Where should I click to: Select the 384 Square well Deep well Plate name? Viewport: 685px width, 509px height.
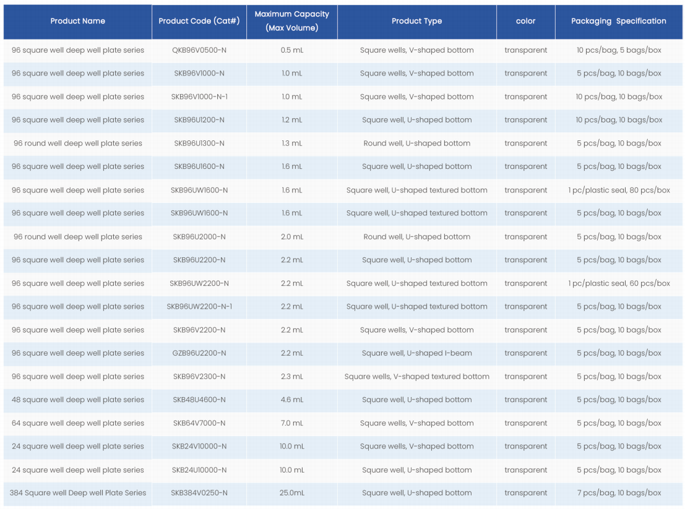(x=77, y=493)
